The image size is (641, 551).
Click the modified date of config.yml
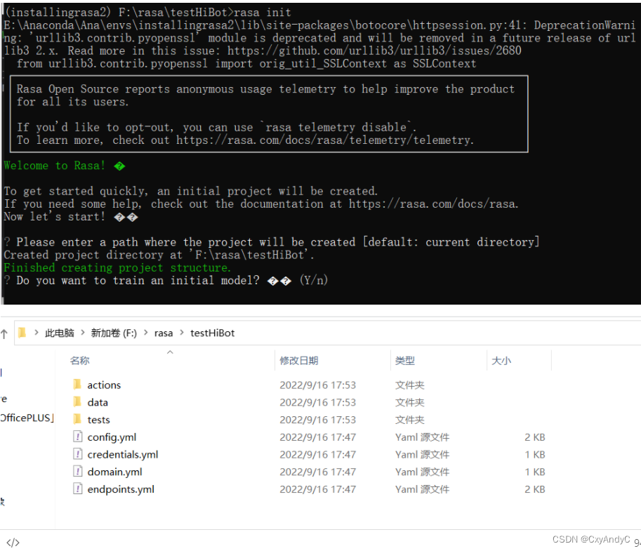(x=317, y=437)
